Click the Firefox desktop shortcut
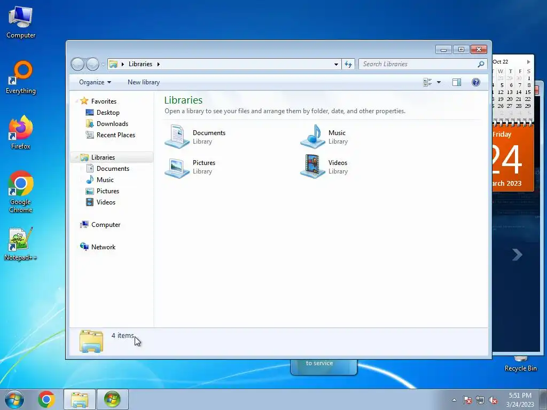 (x=21, y=132)
